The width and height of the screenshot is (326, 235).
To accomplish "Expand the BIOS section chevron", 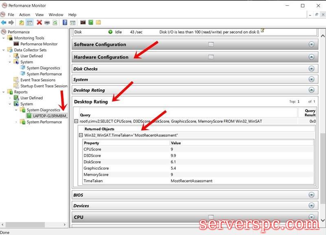I will tap(312, 195).
